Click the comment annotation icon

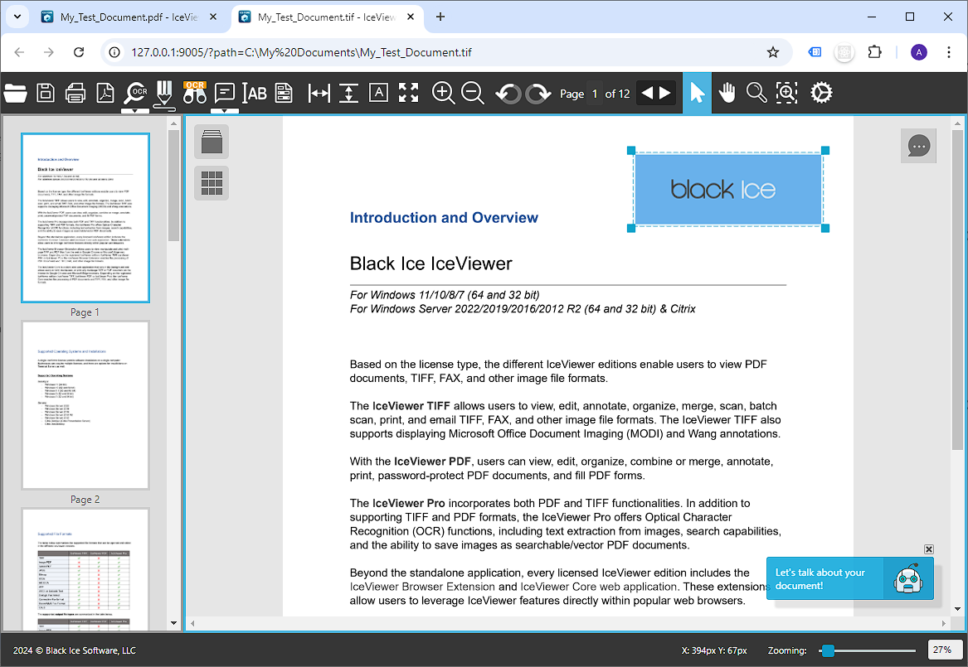click(224, 93)
